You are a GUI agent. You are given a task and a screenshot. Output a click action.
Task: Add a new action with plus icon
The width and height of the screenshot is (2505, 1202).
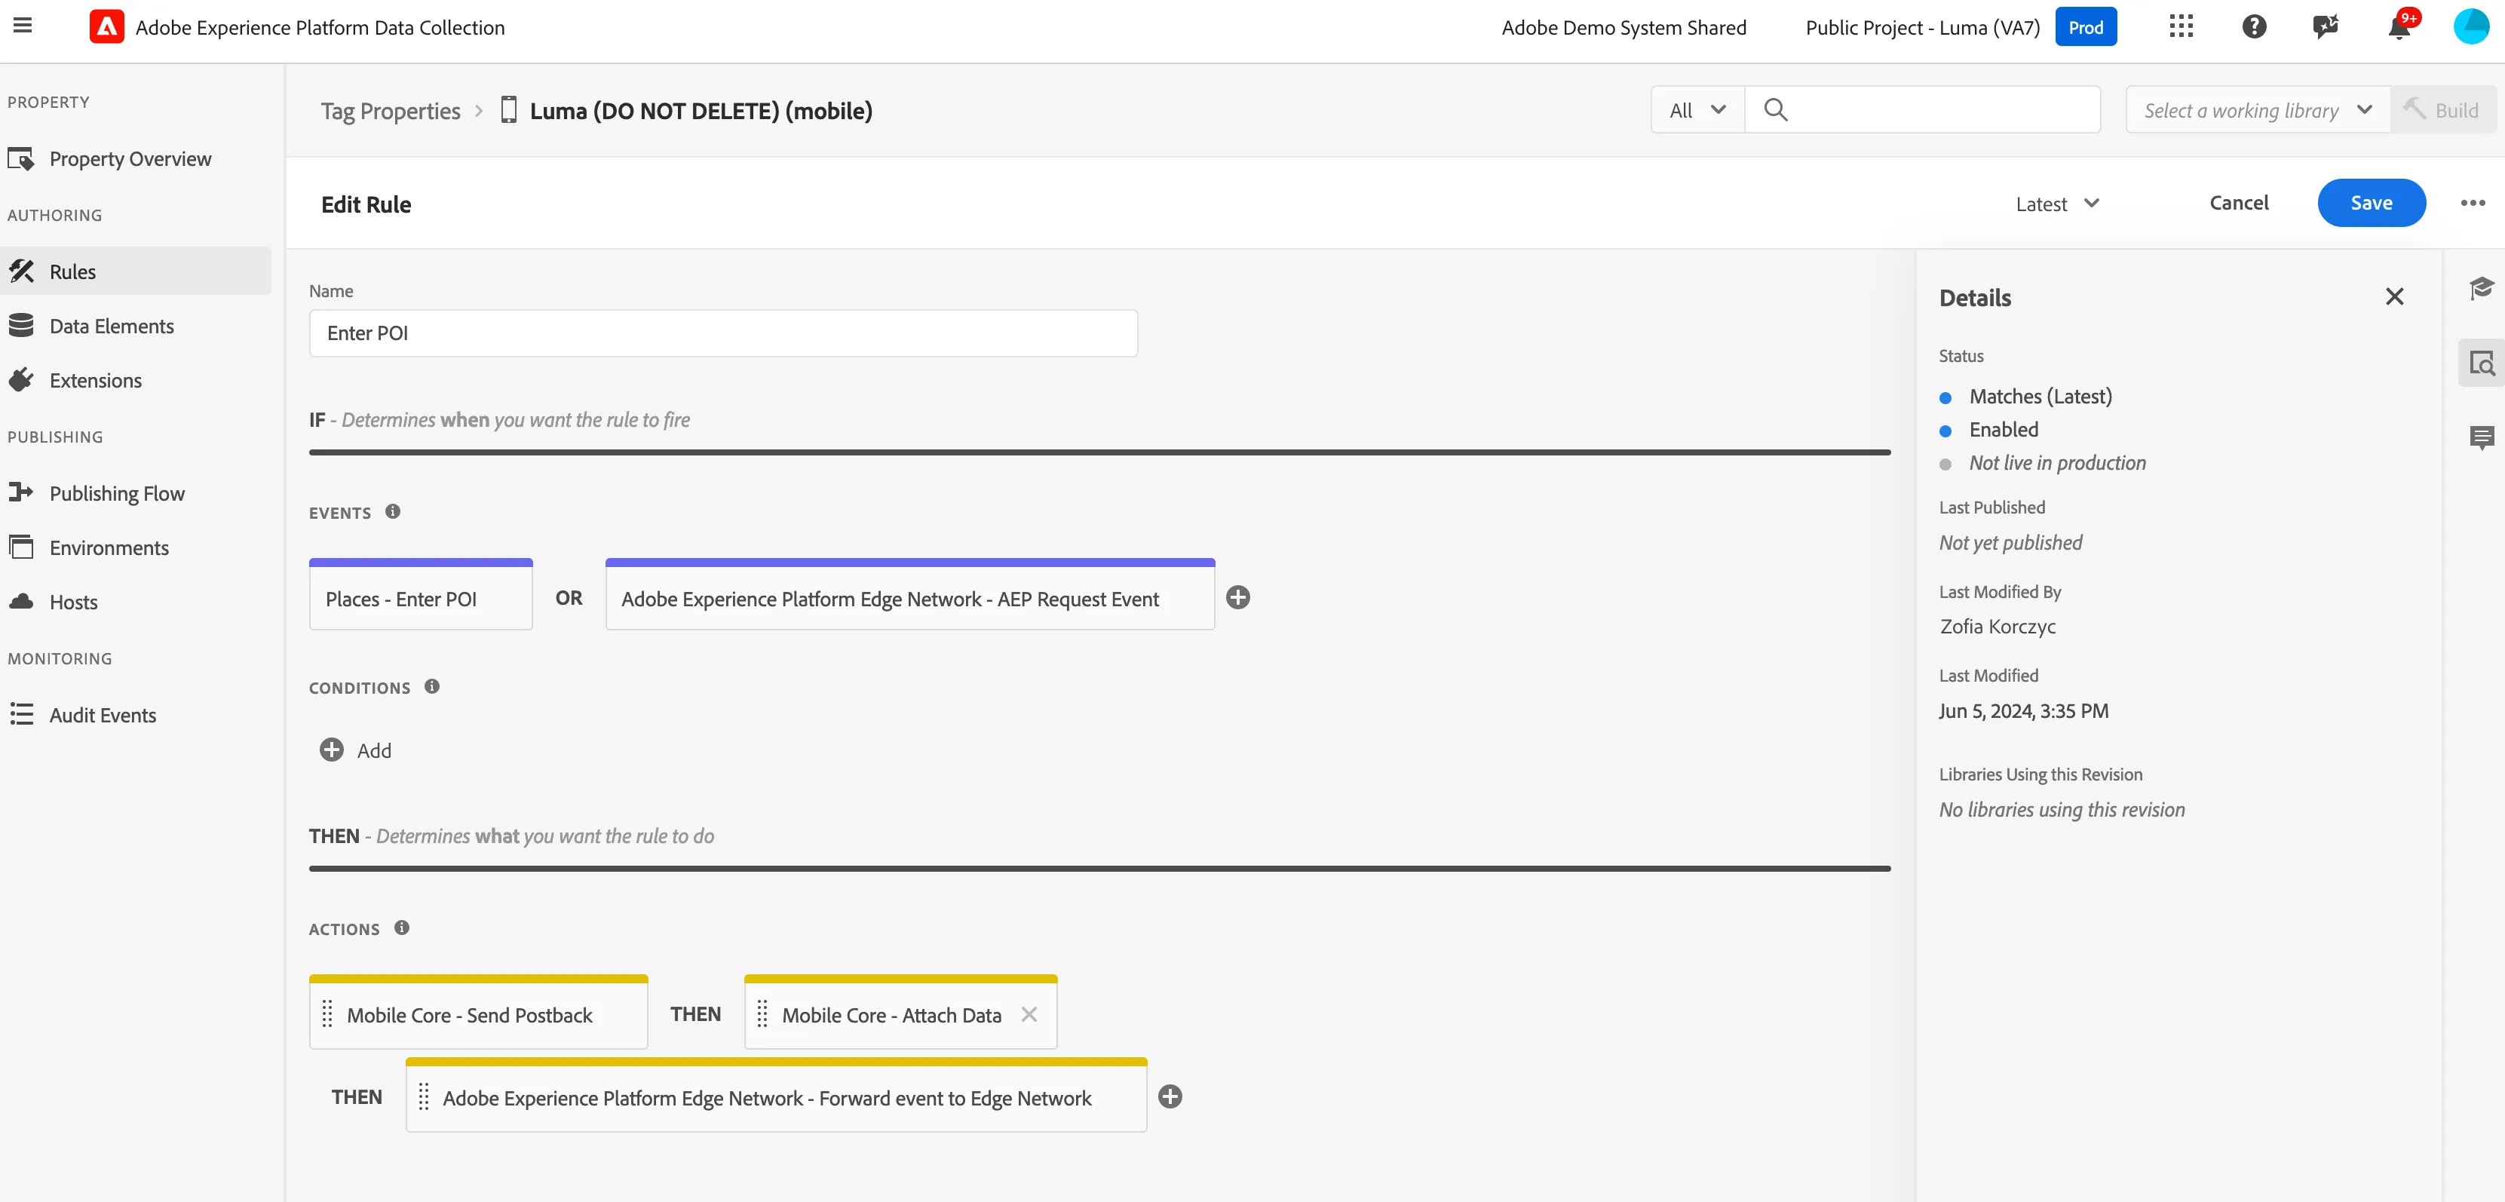[1170, 1097]
